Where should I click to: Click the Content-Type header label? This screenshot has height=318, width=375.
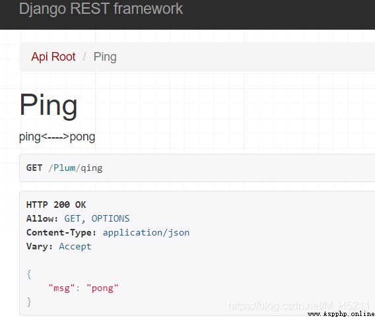tap(61, 233)
